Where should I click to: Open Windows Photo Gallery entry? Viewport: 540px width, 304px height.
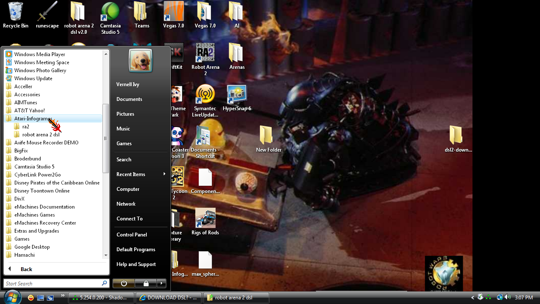[54, 70]
